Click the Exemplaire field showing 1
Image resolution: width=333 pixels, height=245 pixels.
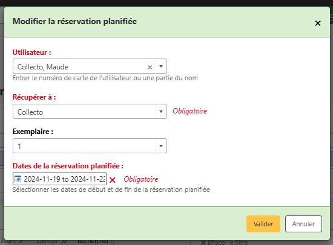[x=90, y=145]
